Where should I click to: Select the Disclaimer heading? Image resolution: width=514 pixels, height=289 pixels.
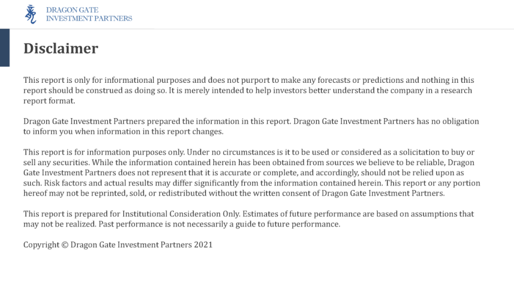tap(61, 49)
